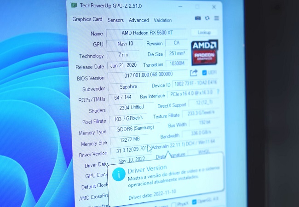The height and width of the screenshot is (207, 299).
Task: Click the GPU field showing Navi 10
Action: tap(125, 44)
